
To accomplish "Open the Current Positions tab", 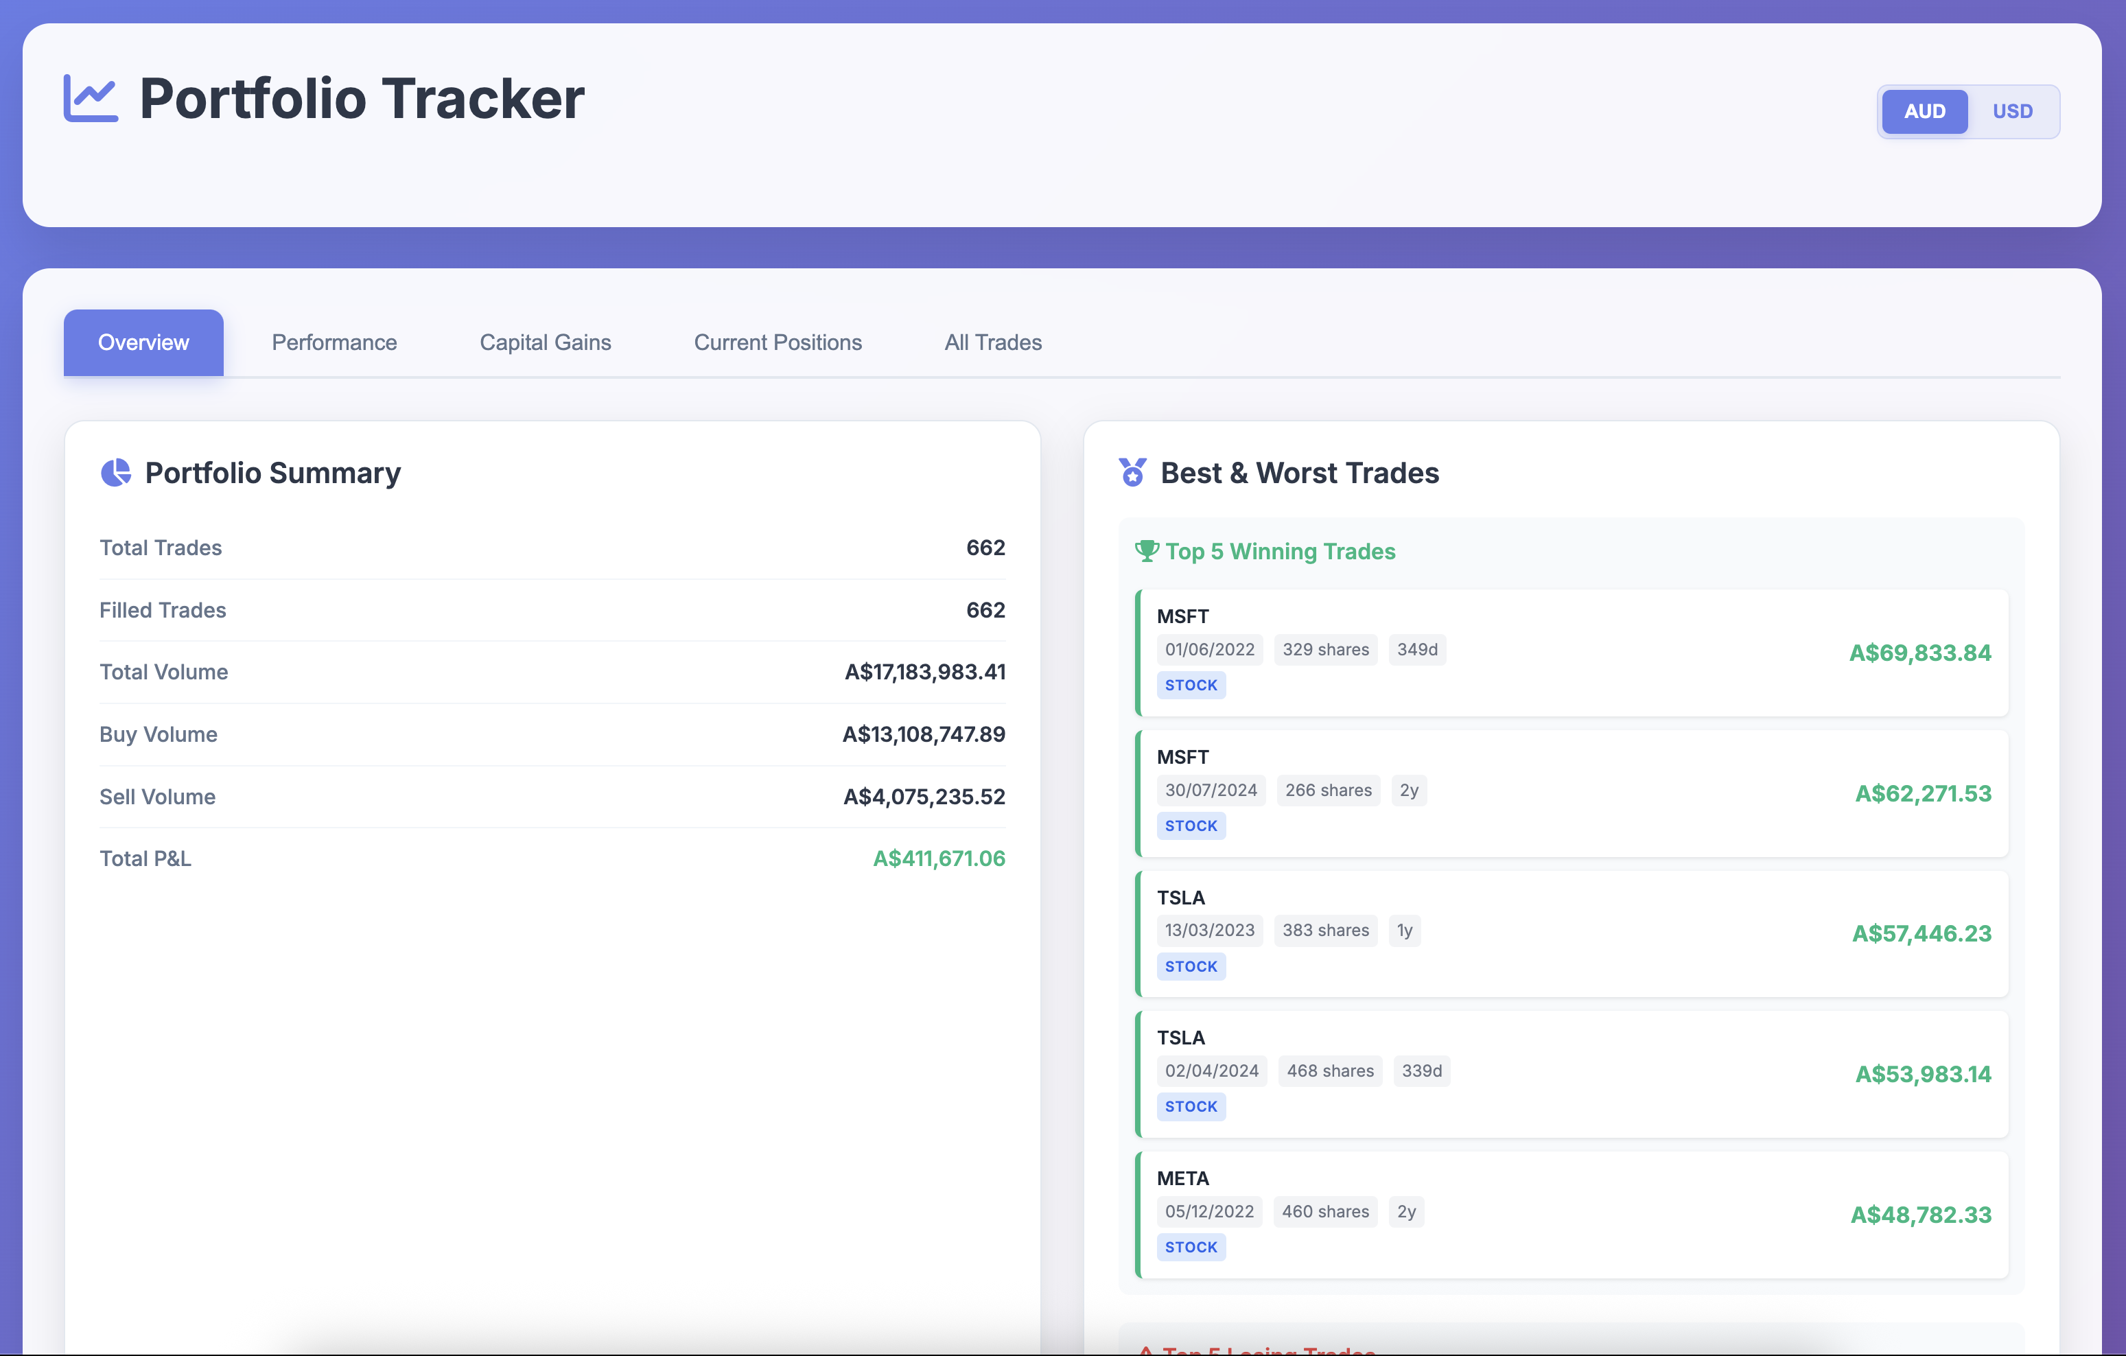I will [x=778, y=342].
